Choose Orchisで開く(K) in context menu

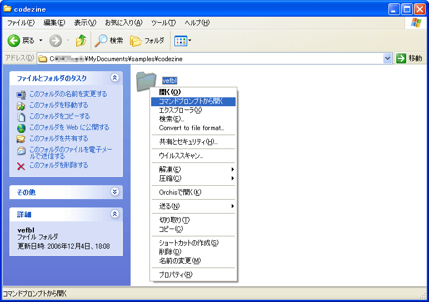click(x=193, y=192)
